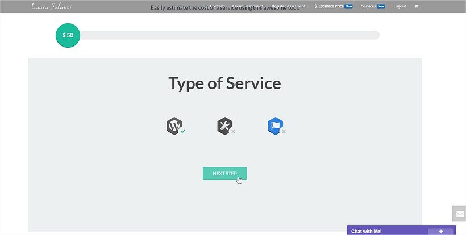Click the Logout link
The image size is (466, 235).
click(400, 6)
